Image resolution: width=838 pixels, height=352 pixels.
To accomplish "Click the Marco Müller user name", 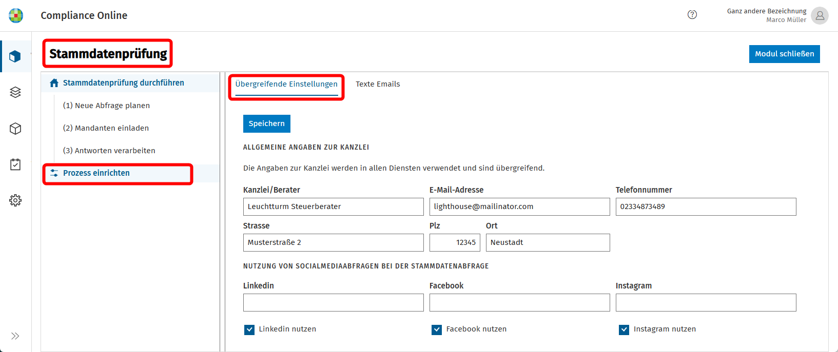I will point(786,20).
